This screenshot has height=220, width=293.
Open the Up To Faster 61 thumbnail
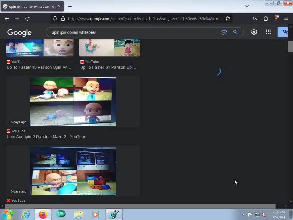110,48
